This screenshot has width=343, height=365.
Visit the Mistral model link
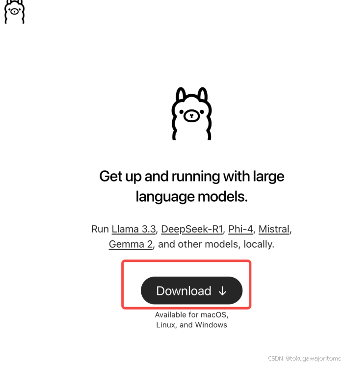[x=274, y=229]
